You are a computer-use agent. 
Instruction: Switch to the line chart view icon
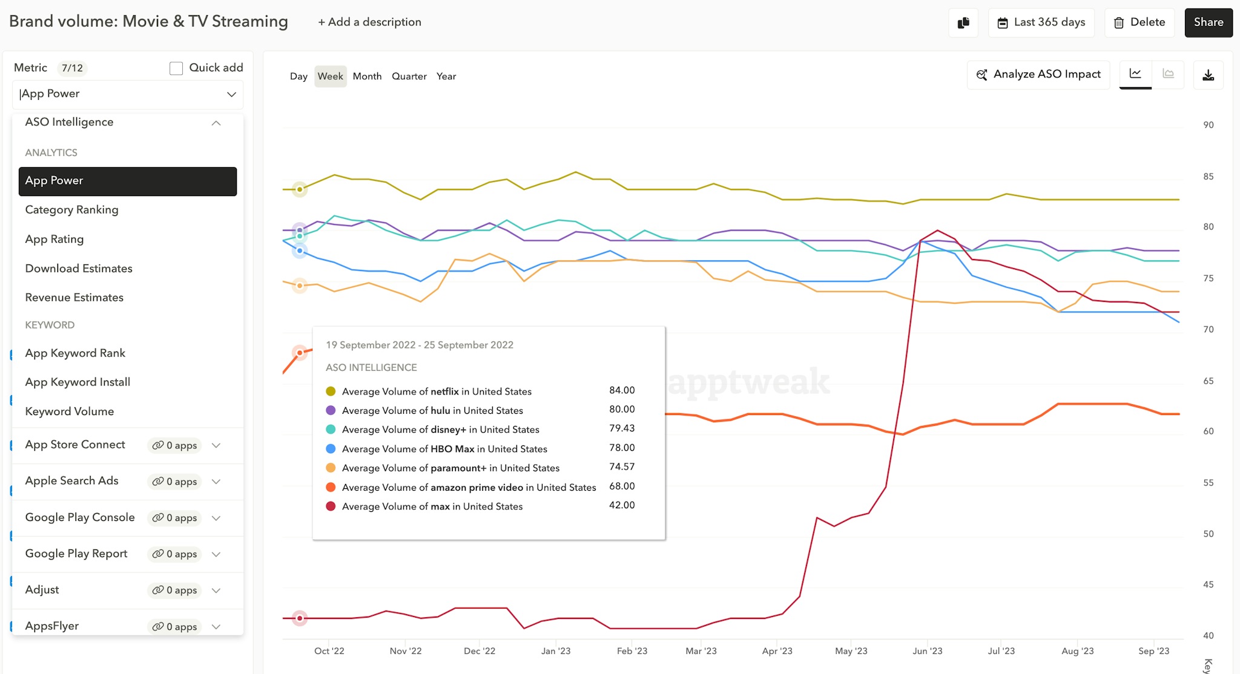click(1136, 74)
